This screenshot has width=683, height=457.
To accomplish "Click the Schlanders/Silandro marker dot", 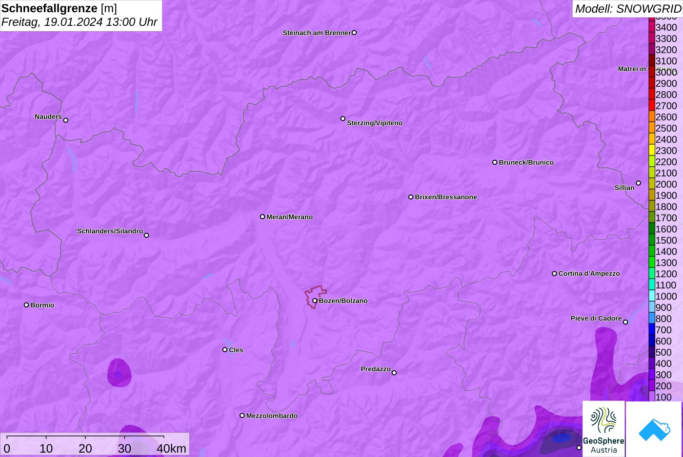I will pos(146,235).
